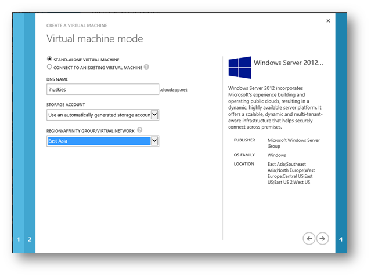Click the Windows Server 2012 title text
The height and width of the screenshot is (277, 371).
pyautogui.click(x=288, y=63)
